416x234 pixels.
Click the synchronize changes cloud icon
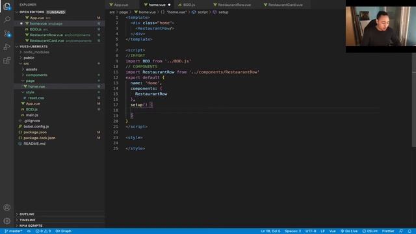click(29, 231)
